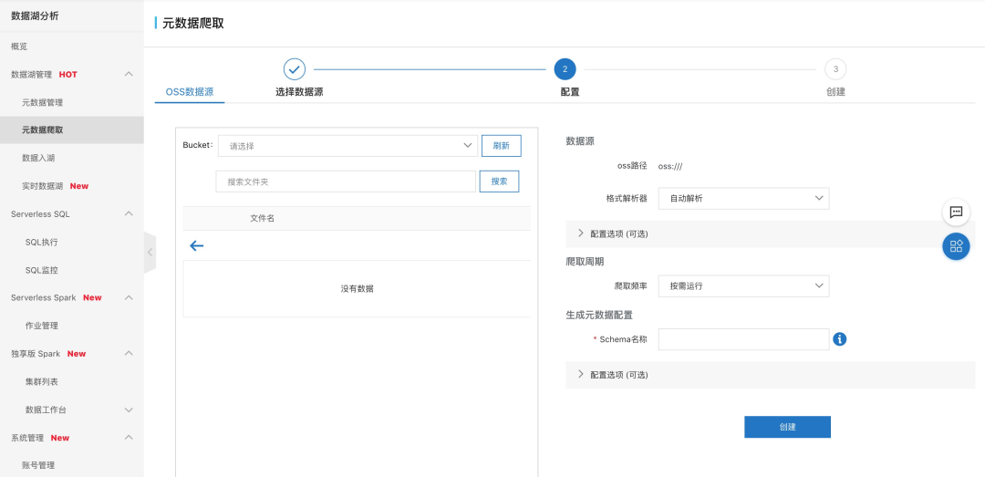Open the 格式解析器 自动解析 dropdown
985x477 pixels.
[743, 199]
